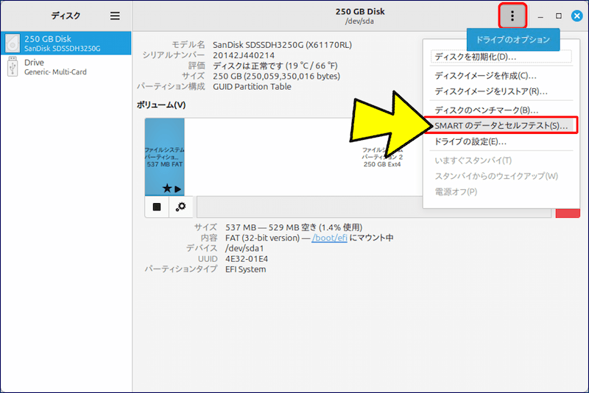Screen dimensions: 589x393
Task: Click the ボリューム(V) heading
Action: [161, 105]
